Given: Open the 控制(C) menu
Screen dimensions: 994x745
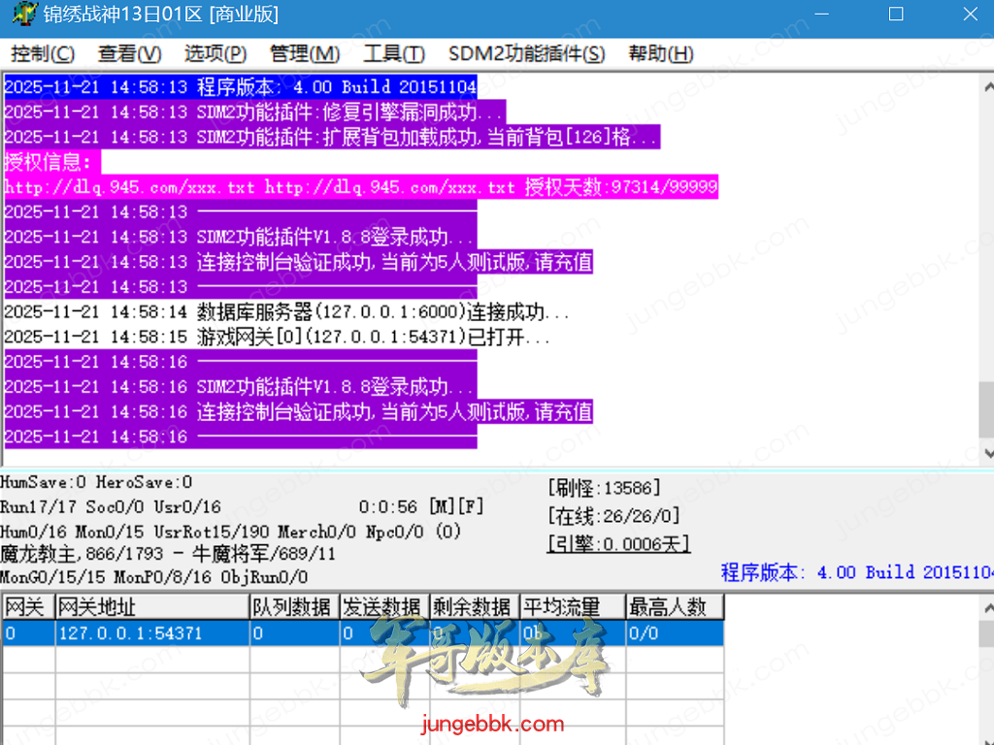Looking at the screenshot, I should (x=43, y=54).
